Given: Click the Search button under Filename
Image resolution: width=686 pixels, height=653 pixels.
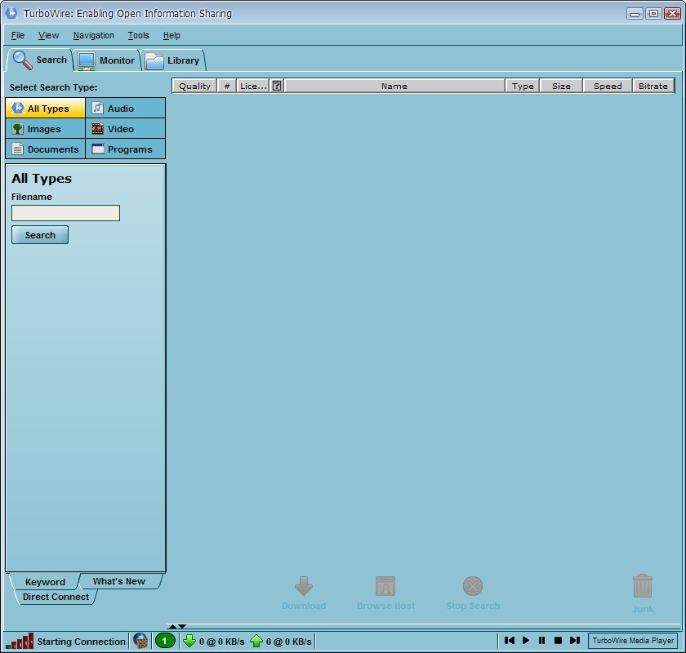Looking at the screenshot, I should [x=40, y=235].
